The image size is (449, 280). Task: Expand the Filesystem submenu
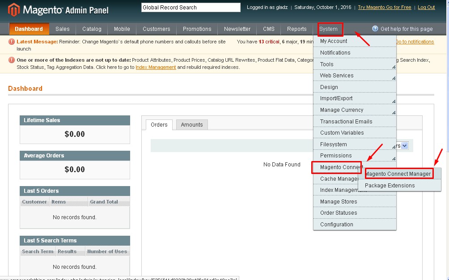click(x=355, y=144)
